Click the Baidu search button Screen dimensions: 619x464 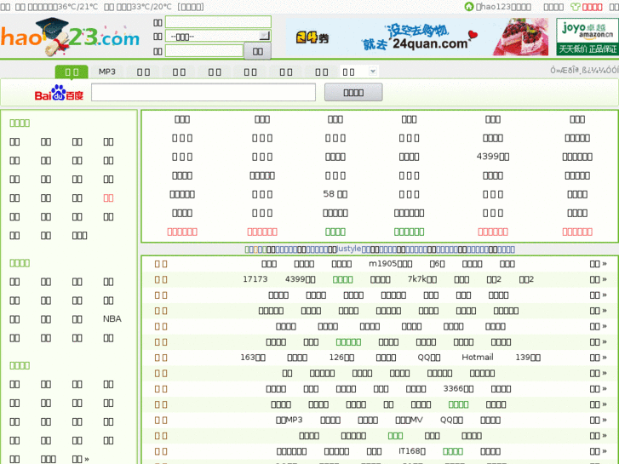[353, 93]
